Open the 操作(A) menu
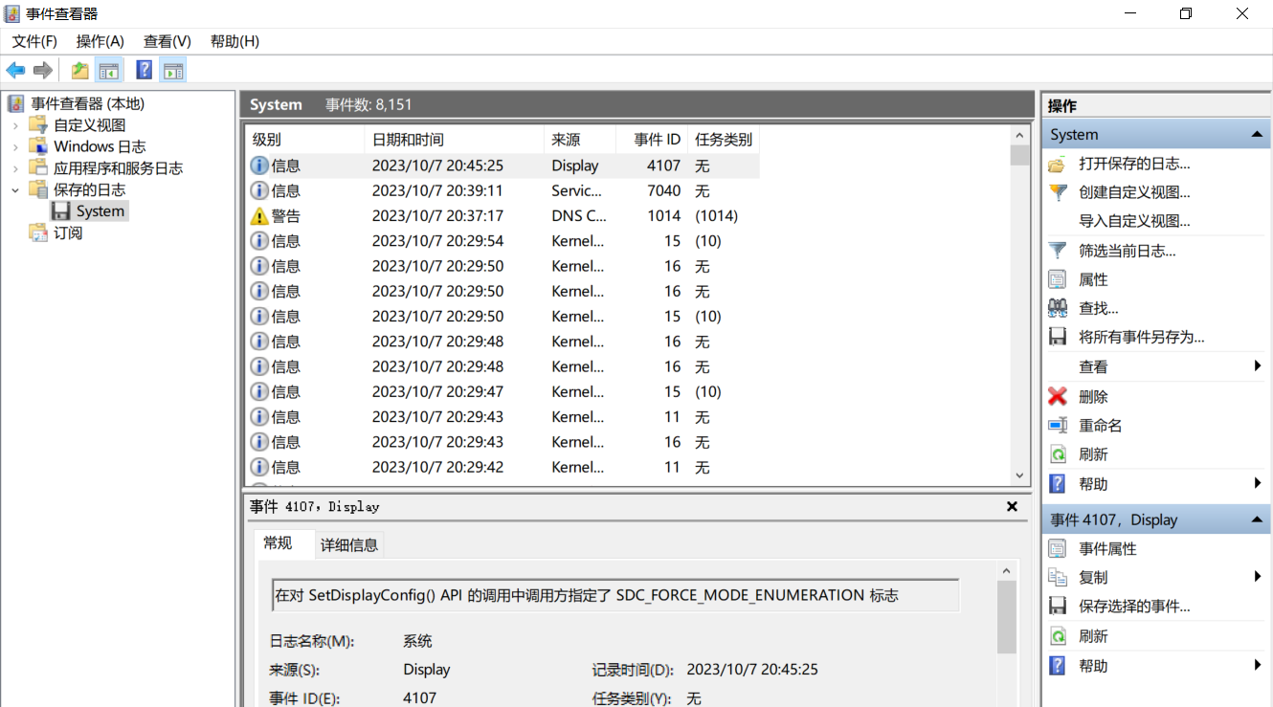This screenshot has height=707, width=1273. click(100, 41)
